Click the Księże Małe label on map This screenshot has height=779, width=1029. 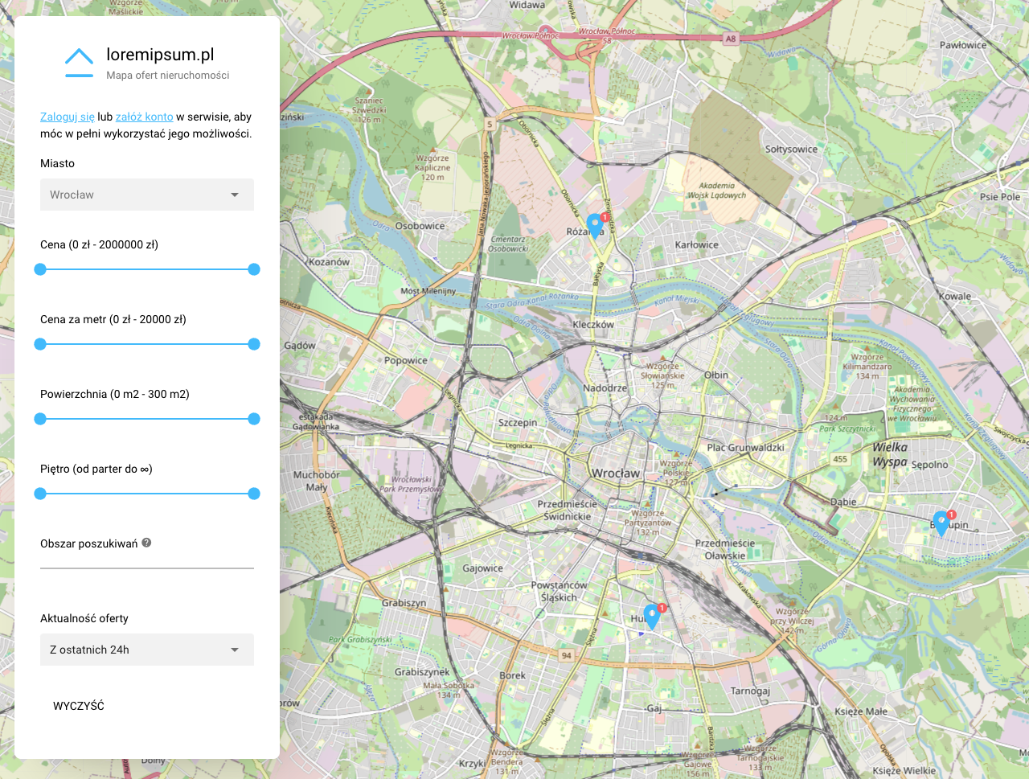coord(861,711)
